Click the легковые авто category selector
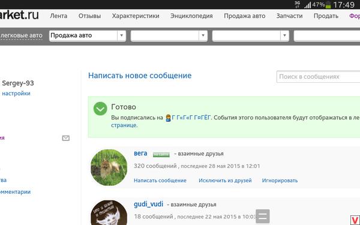 tap(22, 35)
